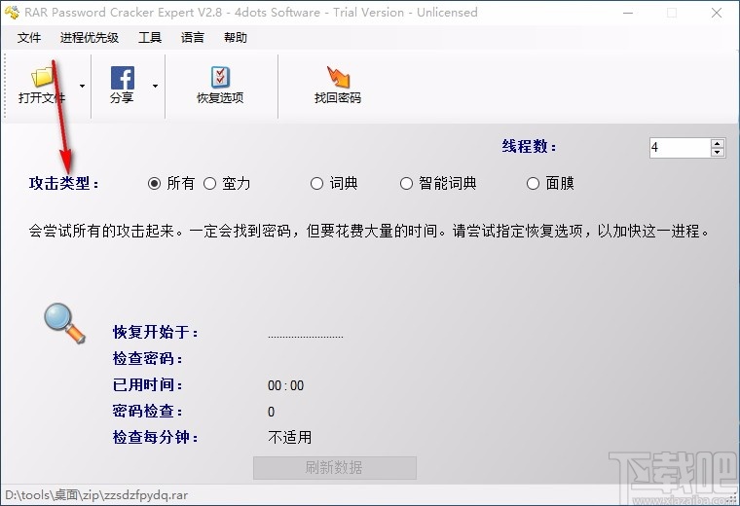The image size is (740, 506).
Task: Click the 已用时间 label
Action: (x=148, y=384)
